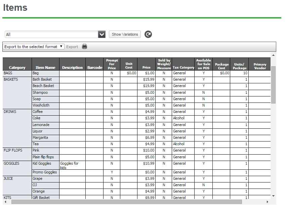Click the Package Cost column header
This screenshot has height=205, width=286.
(x=221, y=64)
